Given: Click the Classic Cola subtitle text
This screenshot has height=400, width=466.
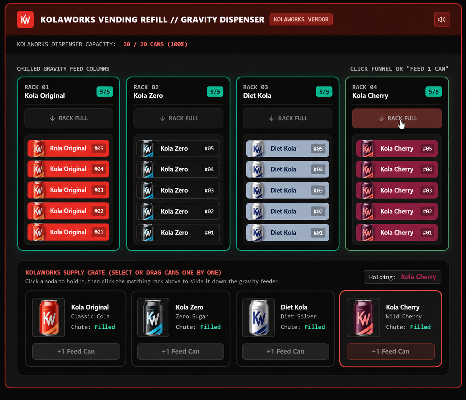Looking at the screenshot, I should 90,316.
